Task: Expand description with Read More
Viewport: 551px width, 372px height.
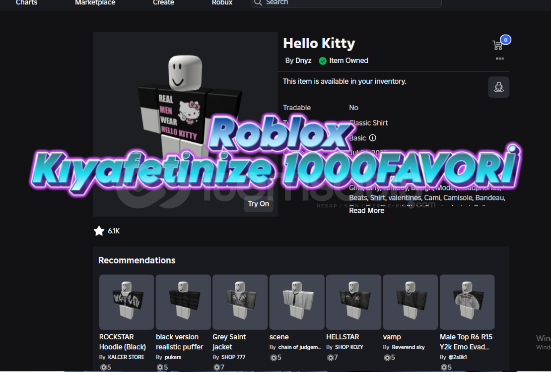Action: pyautogui.click(x=366, y=210)
